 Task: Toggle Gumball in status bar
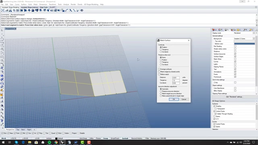[x=125, y=139]
